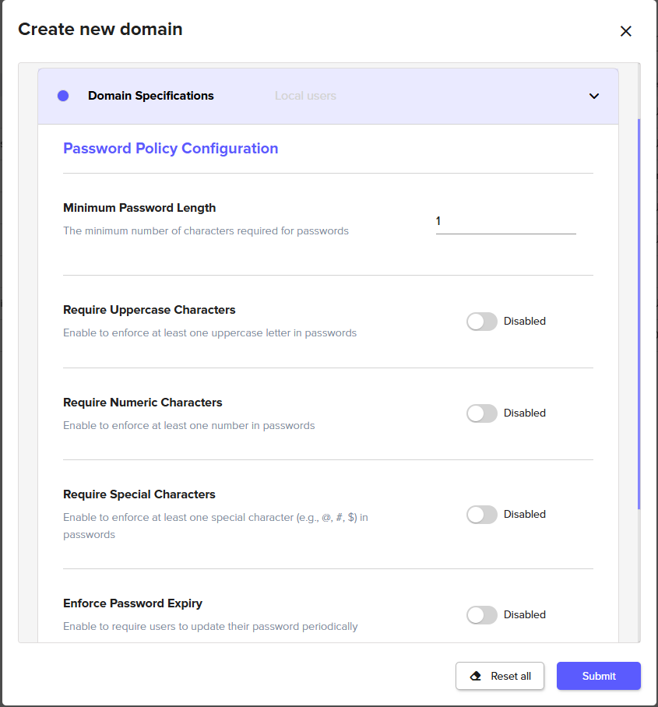Click the Reset all button label
The image size is (658, 707).
point(511,676)
